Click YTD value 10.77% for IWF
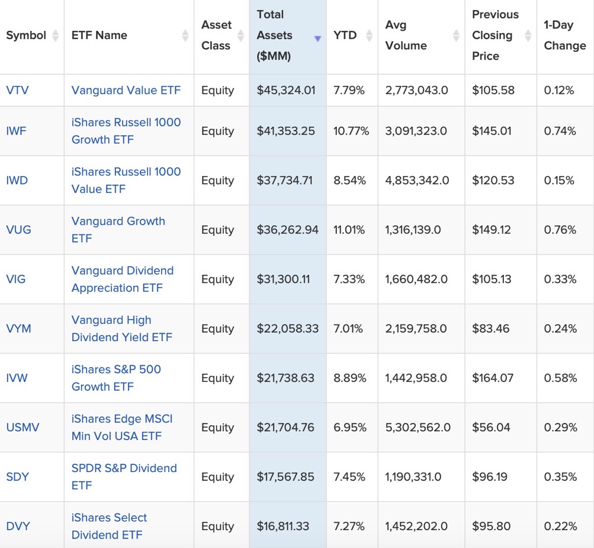Viewport: 594px width, 548px height. point(351,131)
